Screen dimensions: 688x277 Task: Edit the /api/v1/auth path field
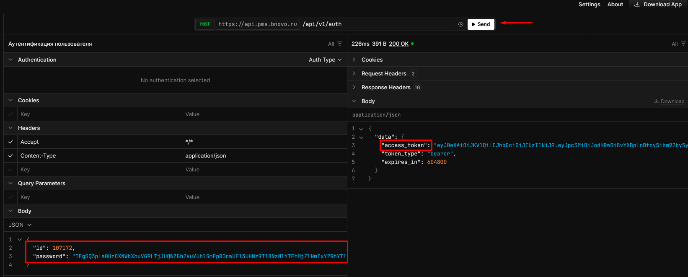[377, 24]
